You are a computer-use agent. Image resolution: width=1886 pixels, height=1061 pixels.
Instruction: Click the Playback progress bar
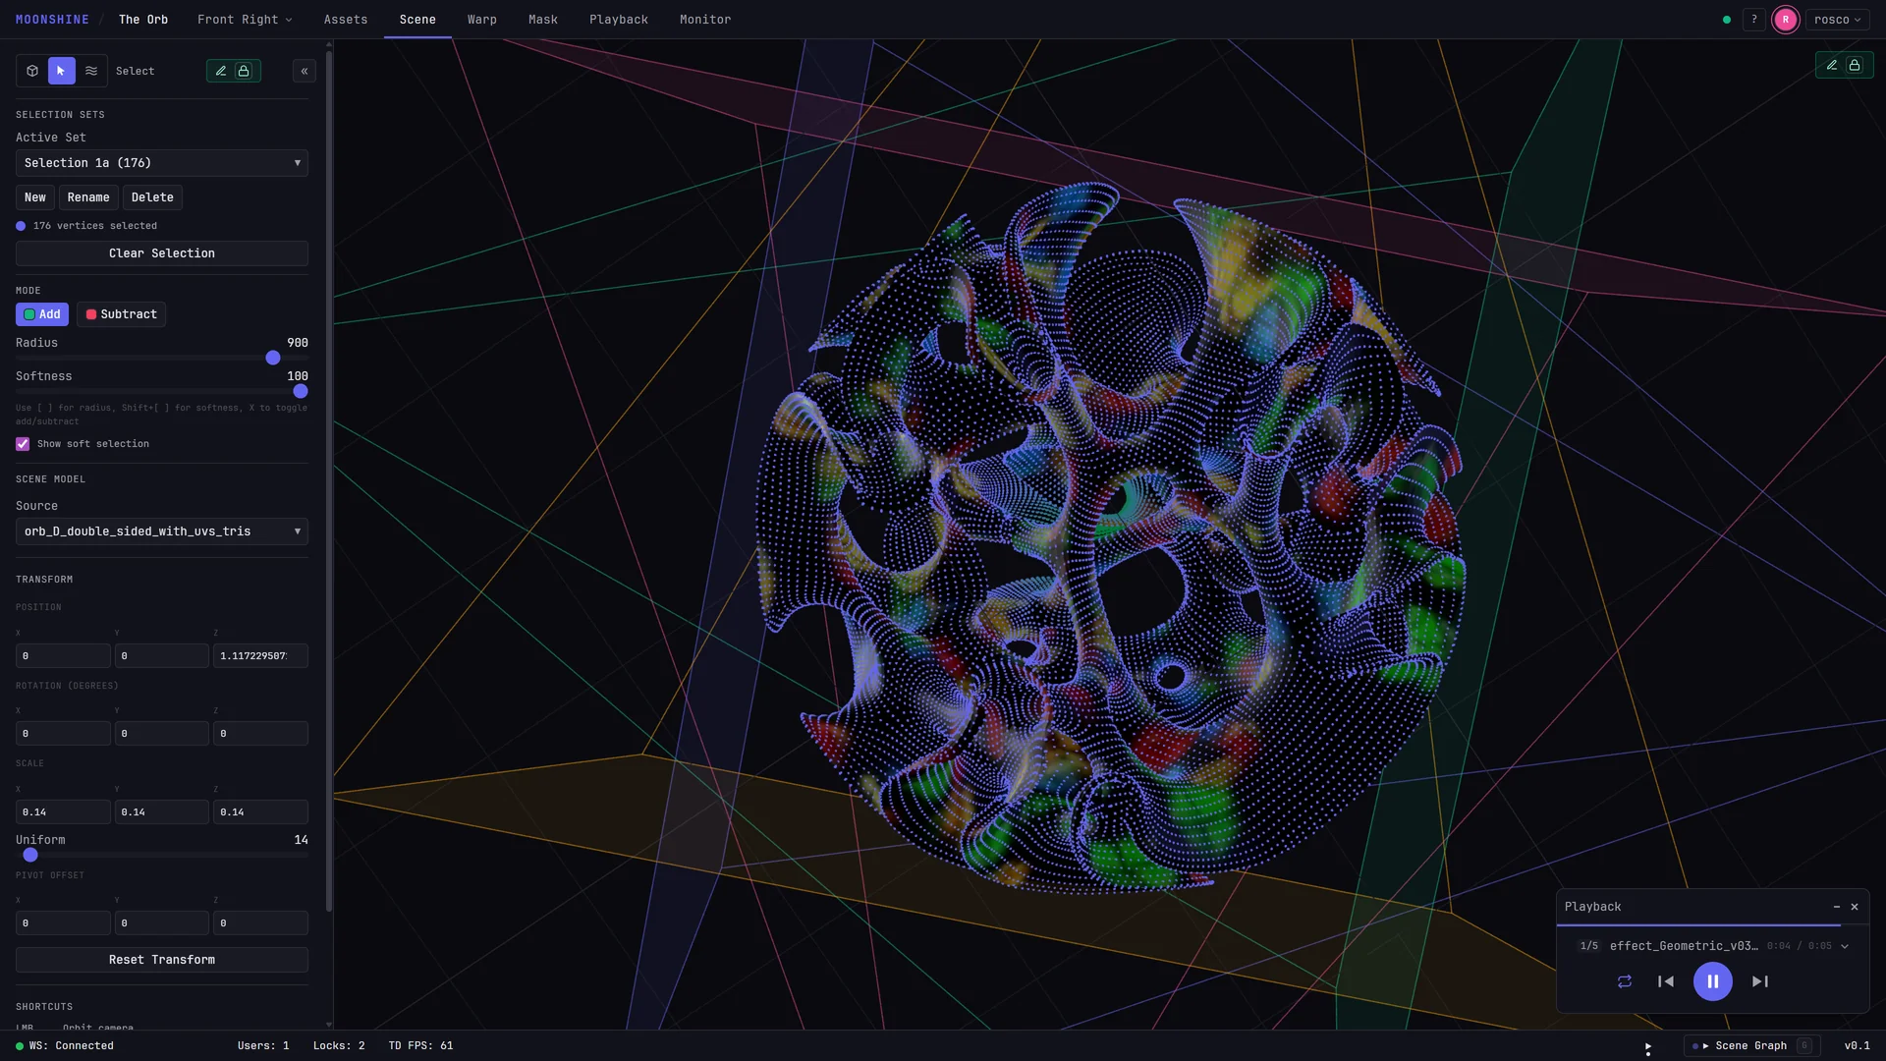coord(1713,925)
